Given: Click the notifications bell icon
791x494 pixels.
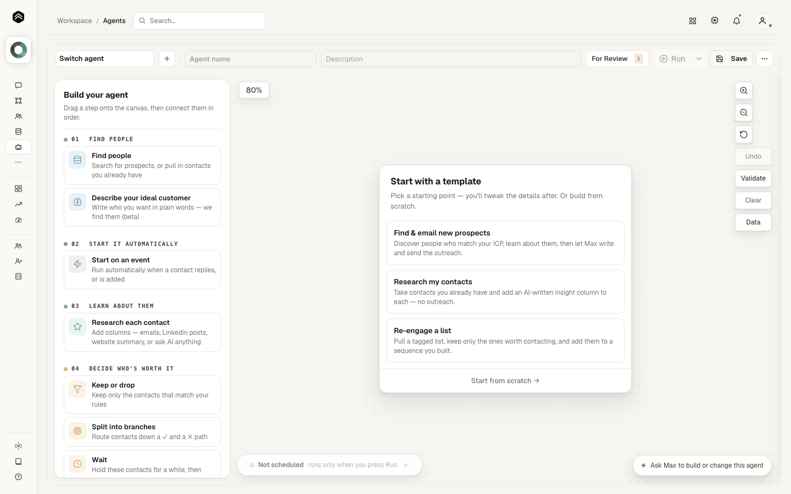Looking at the screenshot, I should (x=737, y=21).
